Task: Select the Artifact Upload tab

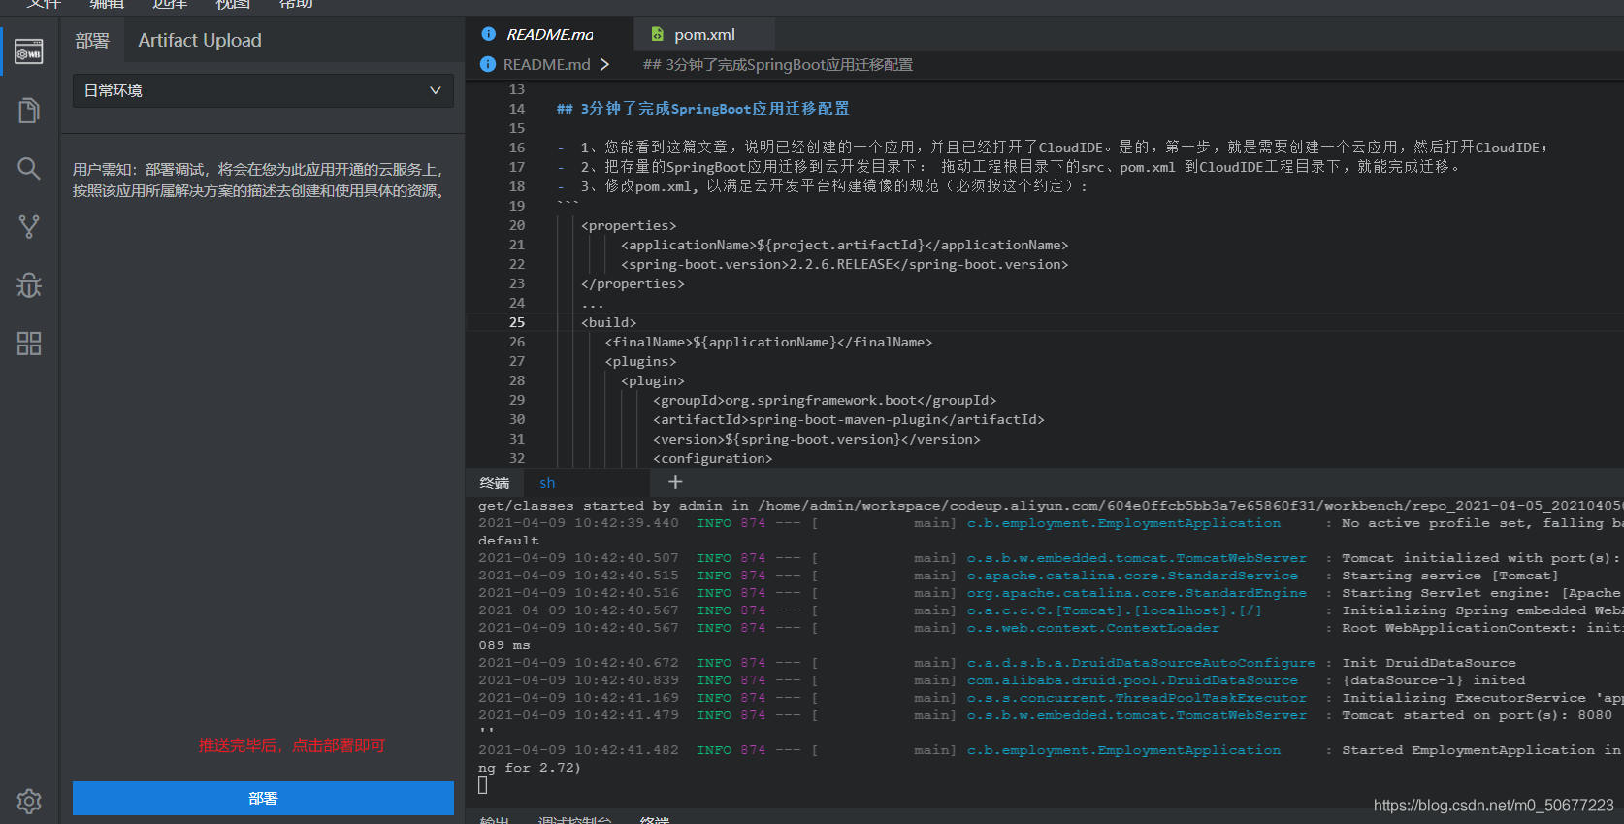Action: pos(200,40)
